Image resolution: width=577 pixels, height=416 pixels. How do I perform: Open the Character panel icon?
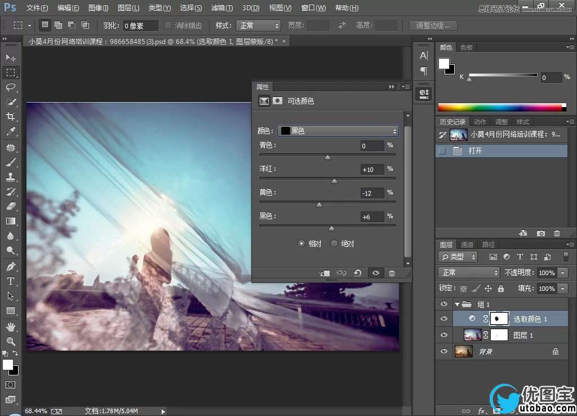[x=424, y=56]
